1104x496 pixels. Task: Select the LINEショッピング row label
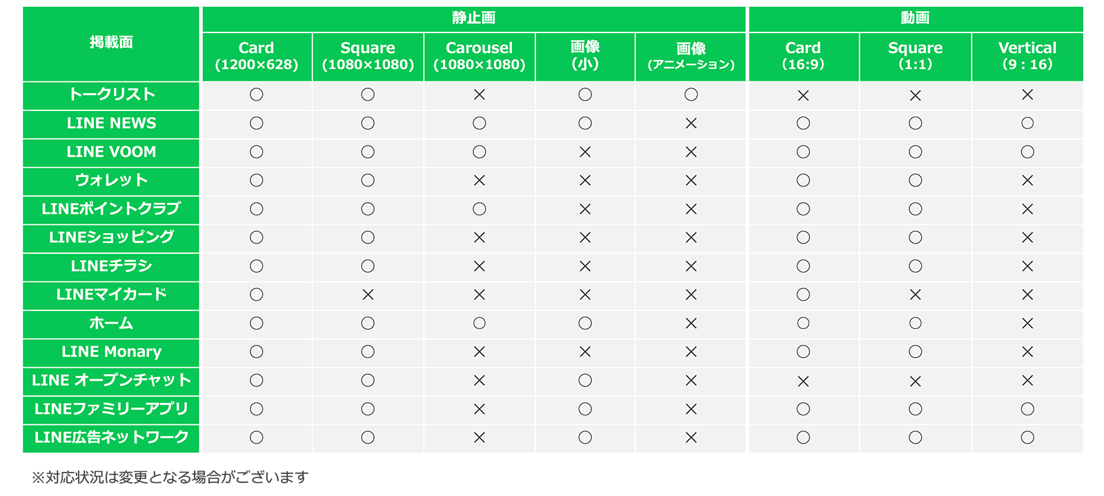point(111,237)
